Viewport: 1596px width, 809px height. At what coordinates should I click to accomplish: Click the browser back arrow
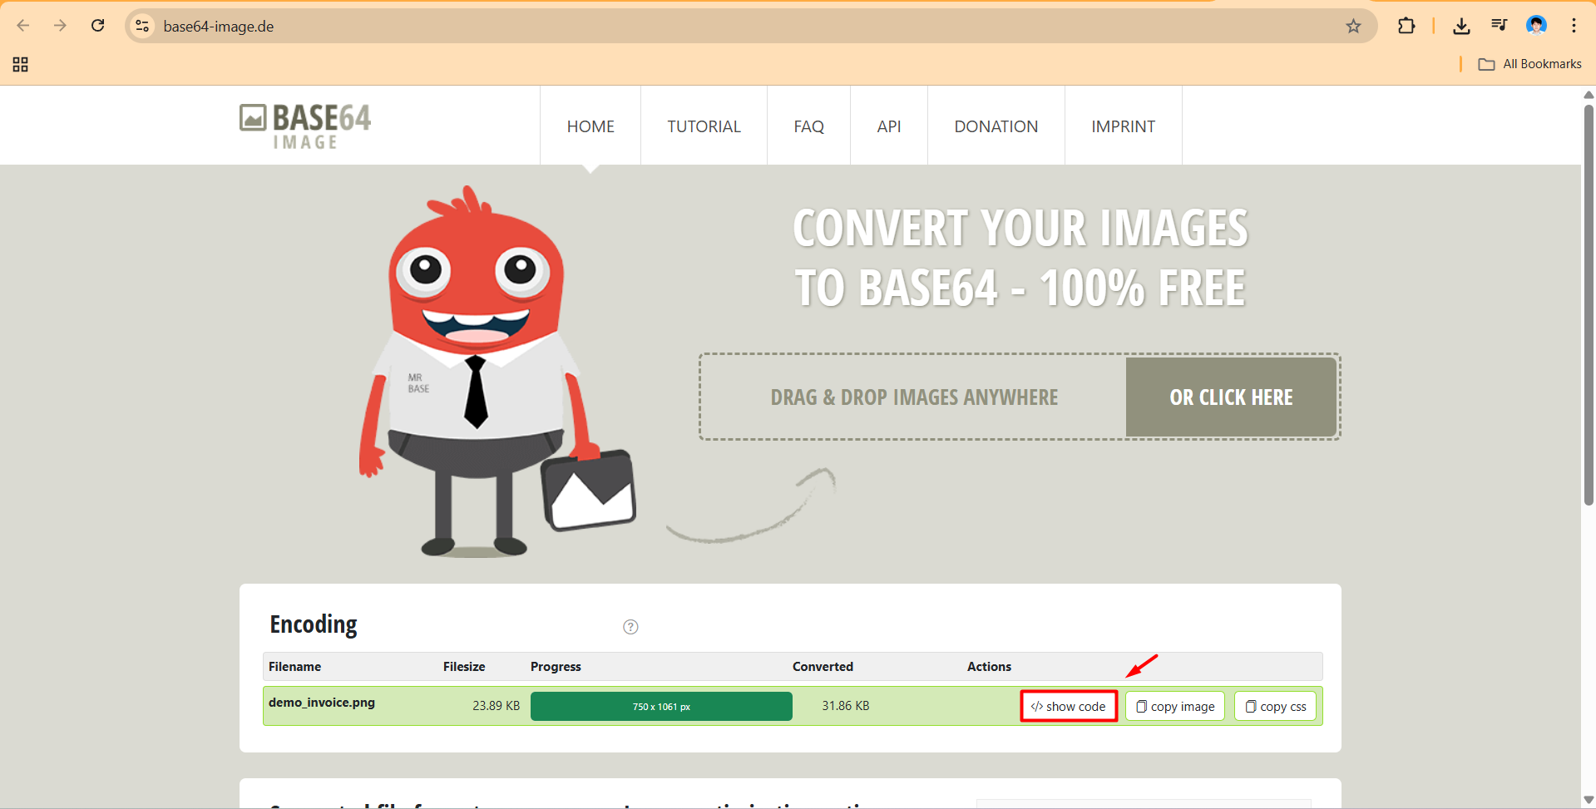tap(23, 26)
